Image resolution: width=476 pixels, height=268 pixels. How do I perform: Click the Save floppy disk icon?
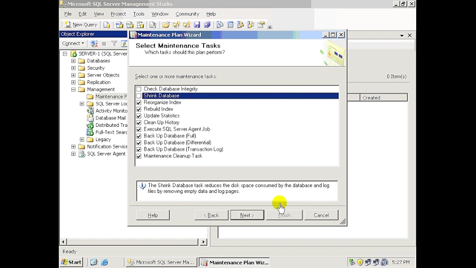pyautogui.click(x=197, y=25)
